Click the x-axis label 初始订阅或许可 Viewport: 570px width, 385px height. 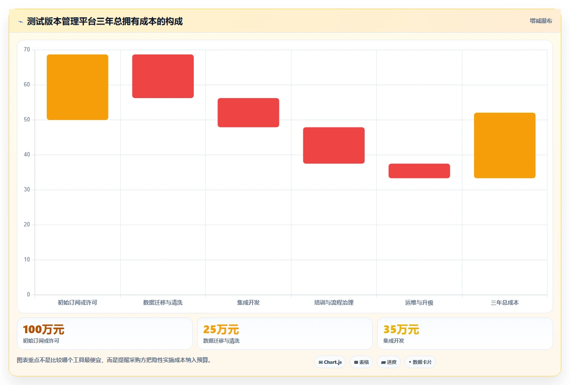coord(77,302)
